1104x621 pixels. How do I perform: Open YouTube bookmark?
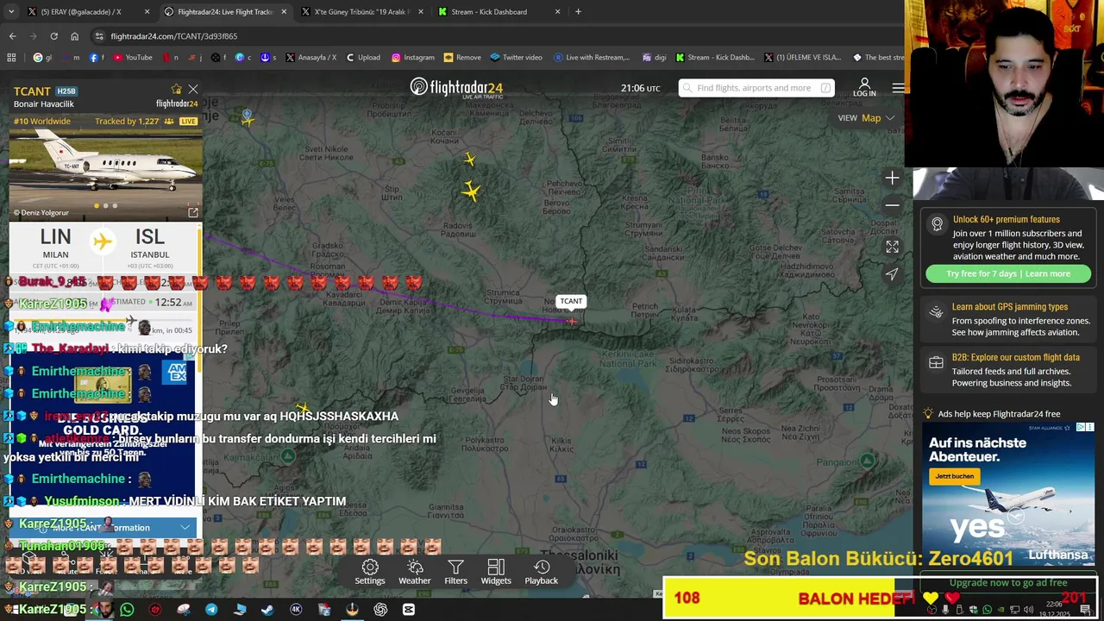click(x=132, y=58)
